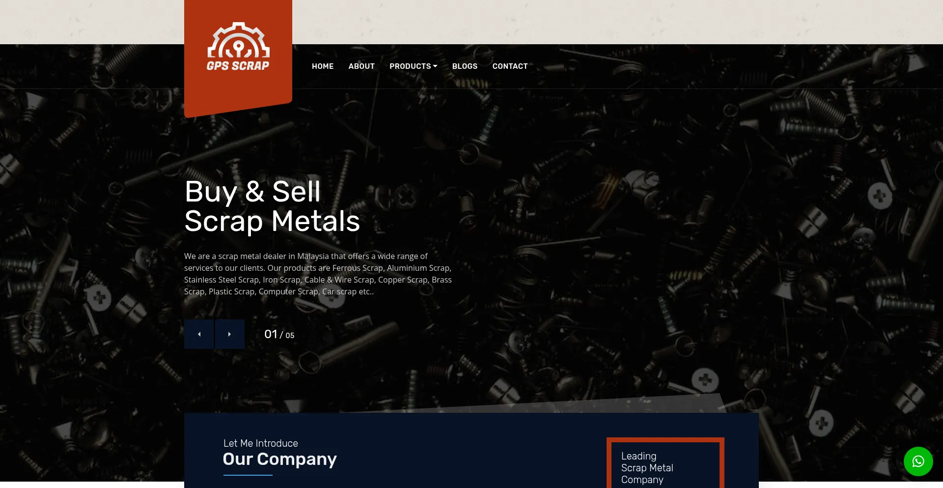943x488 pixels.
Task: Advance to next slide arrow
Action: point(229,334)
